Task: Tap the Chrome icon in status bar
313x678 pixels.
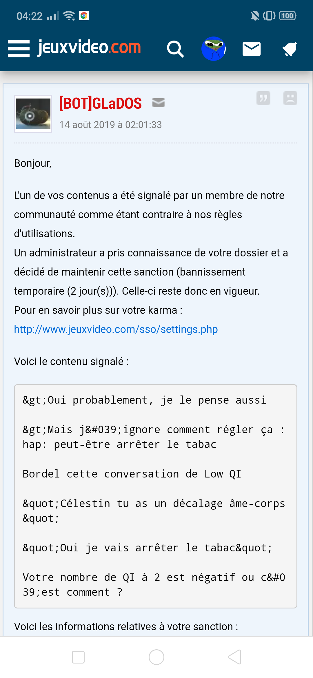Action: coord(84,16)
